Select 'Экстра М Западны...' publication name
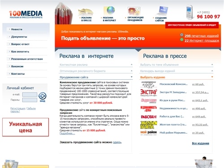Screen dimensions: 224x168 click(173, 92)
